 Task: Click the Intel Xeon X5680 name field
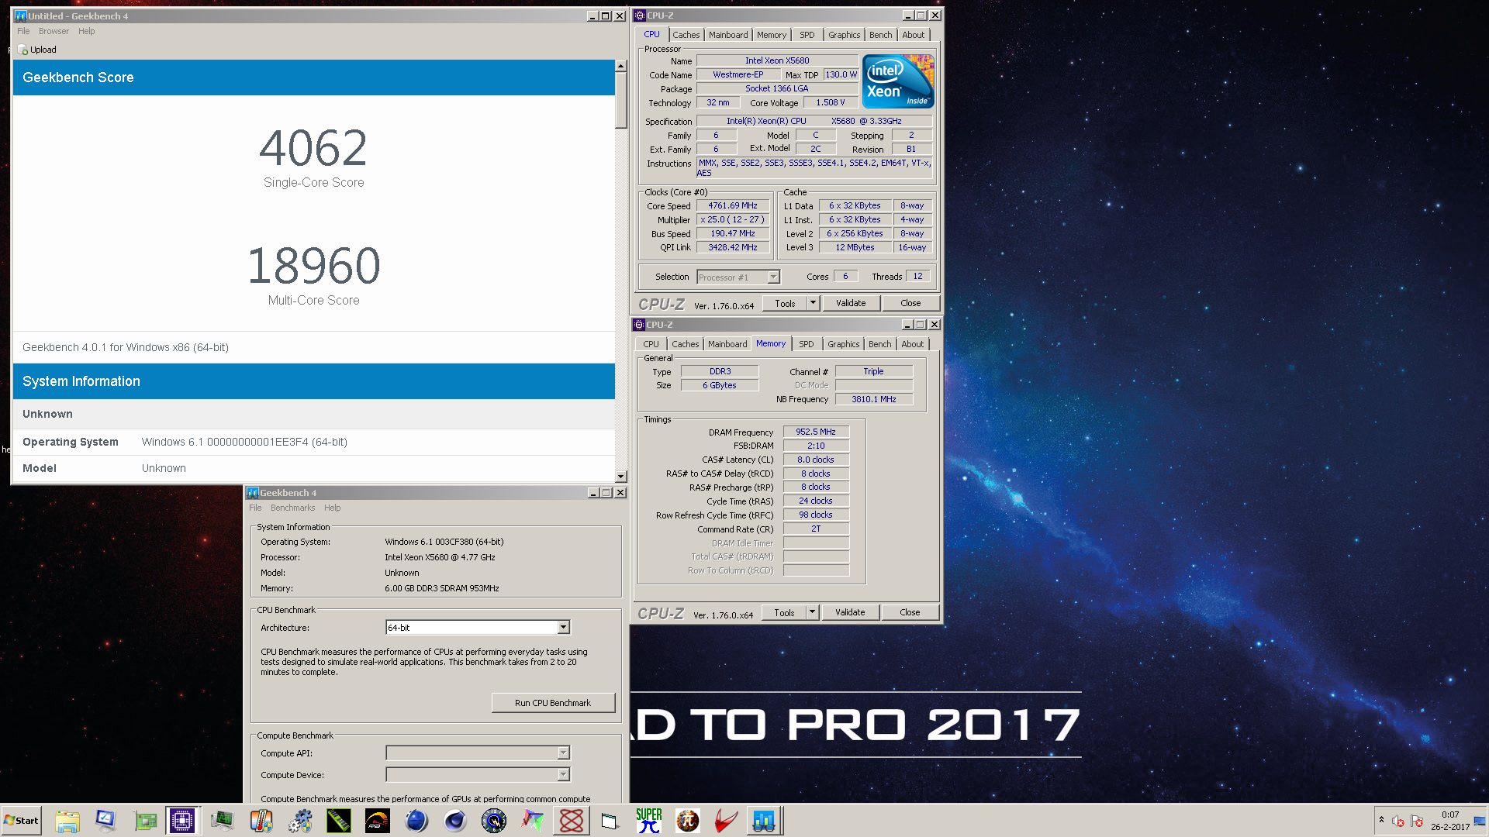[x=777, y=60]
